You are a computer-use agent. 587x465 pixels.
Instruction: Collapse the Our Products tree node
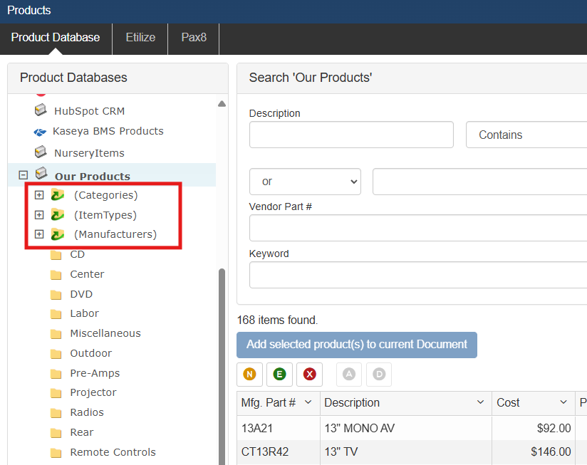click(23, 174)
